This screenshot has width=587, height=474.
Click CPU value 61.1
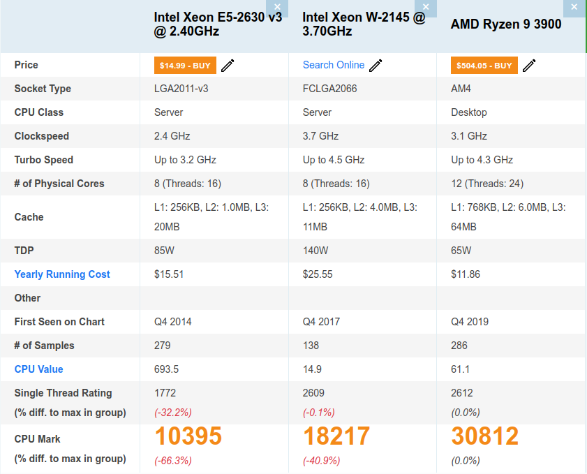461,369
